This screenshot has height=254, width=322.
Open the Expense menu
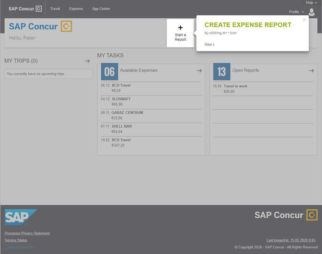[x=76, y=9]
